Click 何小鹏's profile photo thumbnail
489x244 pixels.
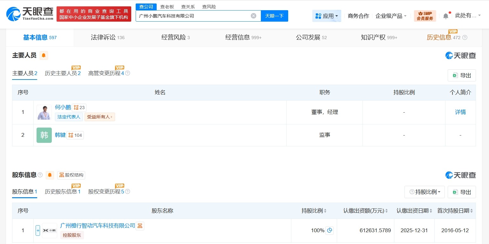[44, 112]
